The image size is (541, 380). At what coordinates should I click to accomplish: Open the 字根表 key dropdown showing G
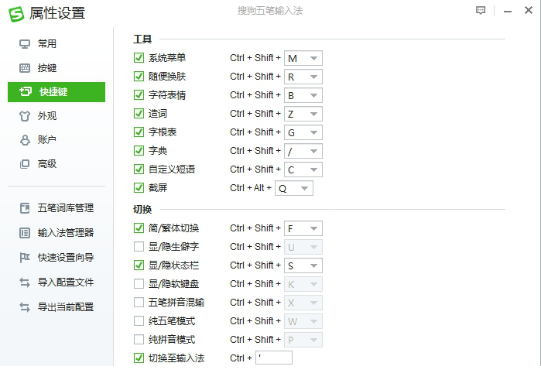coord(303,133)
